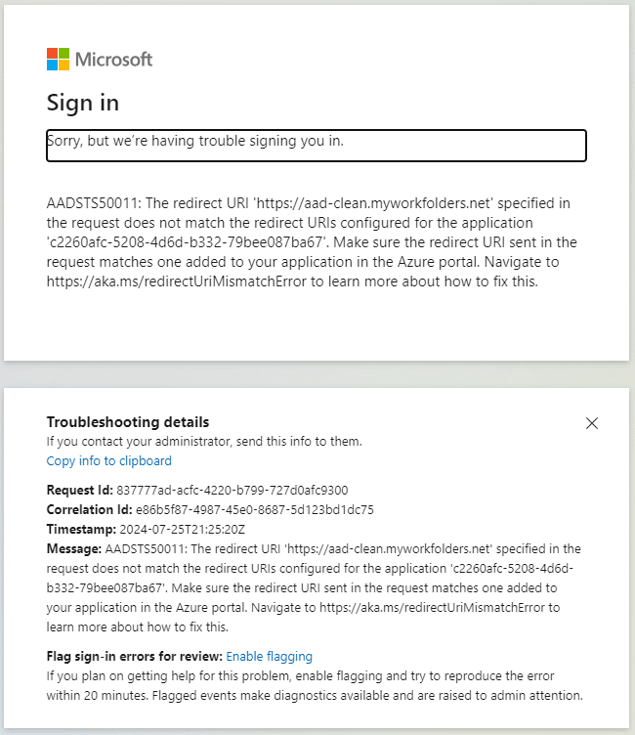The image size is (635, 735).
Task: Click the Flag sign-in errors for review label
Action: [135, 656]
